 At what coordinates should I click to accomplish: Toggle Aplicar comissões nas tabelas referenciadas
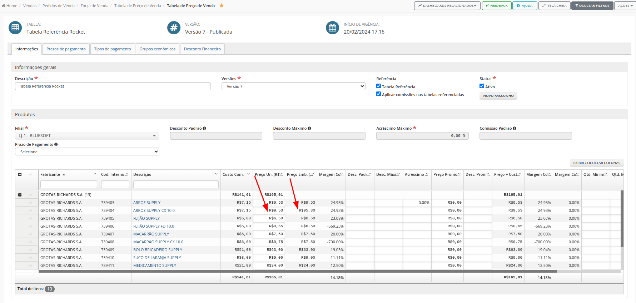point(378,94)
